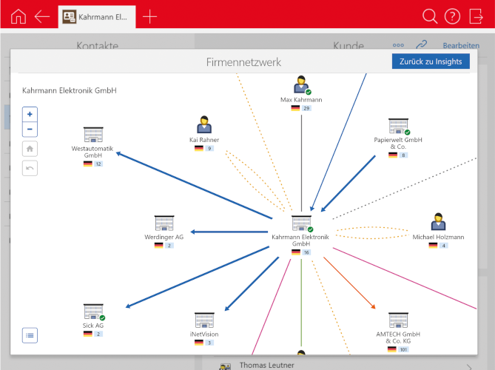This screenshot has height=370, width=495.
Task: Click count badge 3 under iNetVision
Action: [209, 343]
